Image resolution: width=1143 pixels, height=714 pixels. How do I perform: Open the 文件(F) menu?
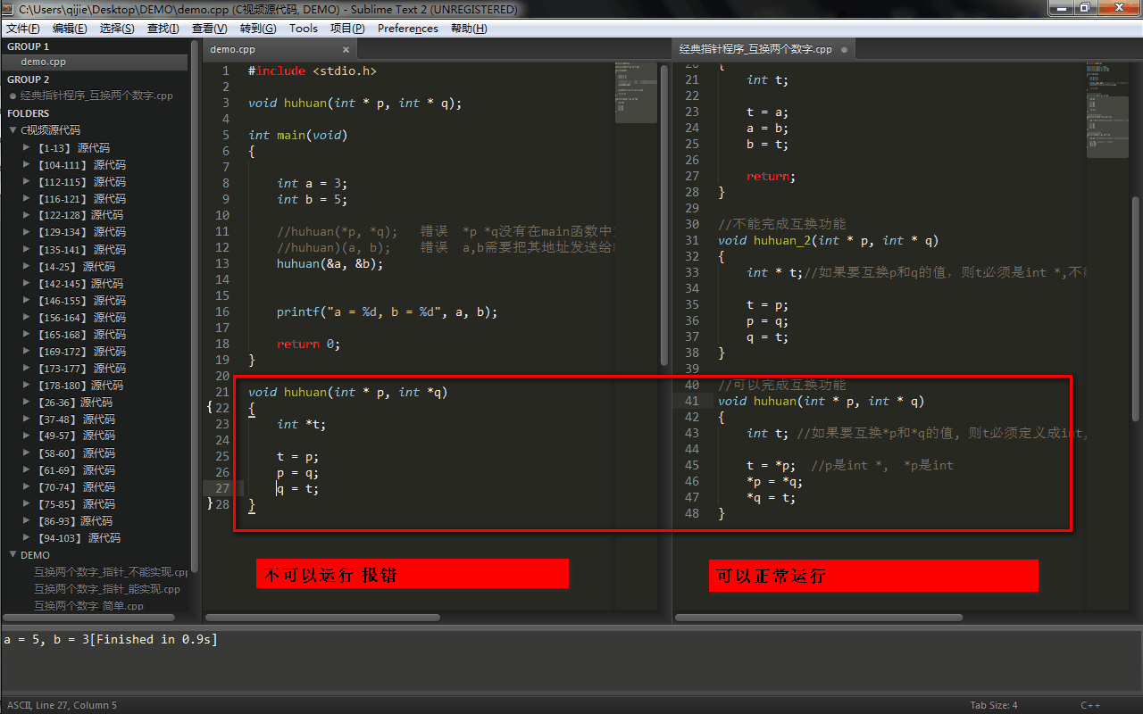[x=23, y=29]
